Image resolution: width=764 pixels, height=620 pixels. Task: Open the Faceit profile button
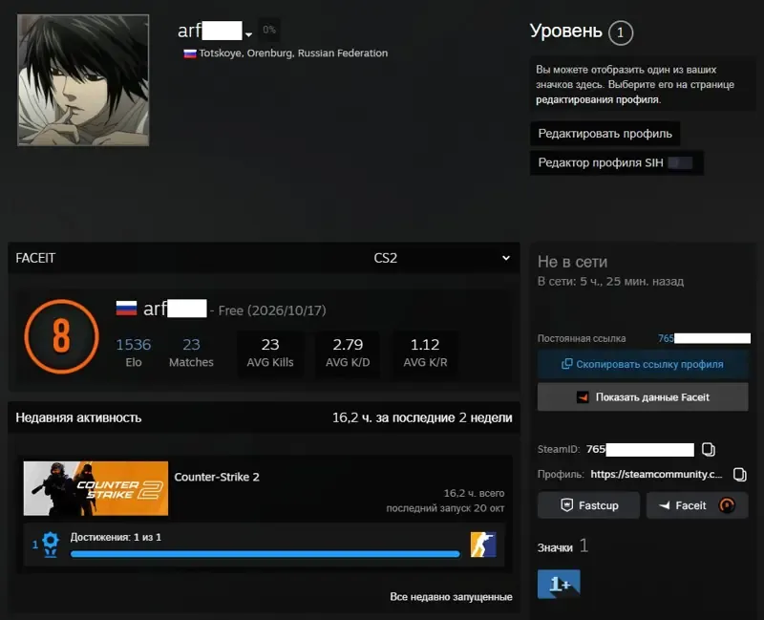[x=697, y=505]
